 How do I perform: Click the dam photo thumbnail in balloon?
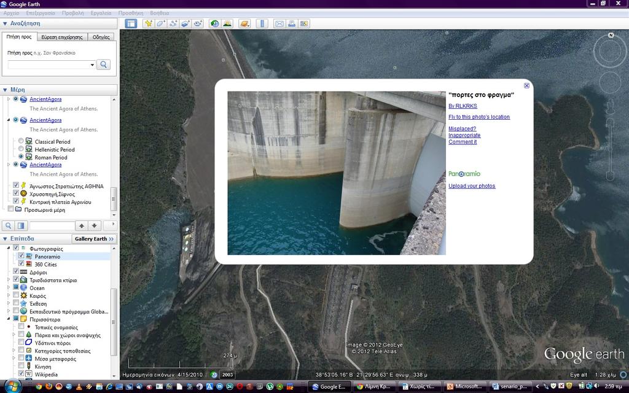coord(337,173)
